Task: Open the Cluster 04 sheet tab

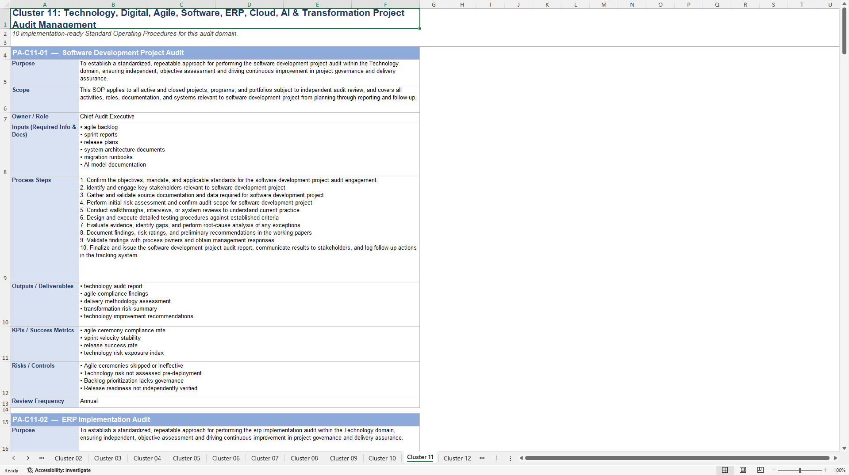Action: pyautogui.click(x=147, y=458)
